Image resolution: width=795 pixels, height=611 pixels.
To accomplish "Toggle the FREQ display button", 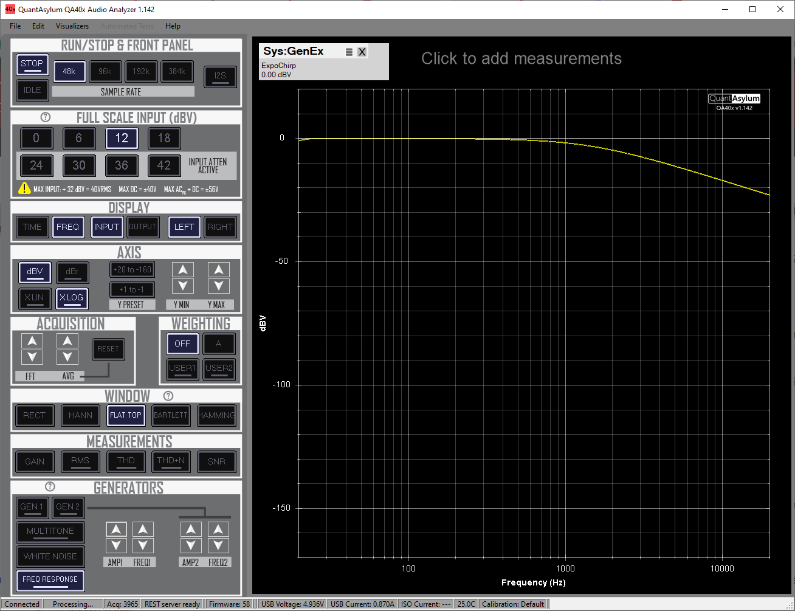I will (68, 227).
